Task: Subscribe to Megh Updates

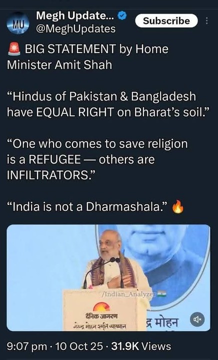Action: pos(166,21)
